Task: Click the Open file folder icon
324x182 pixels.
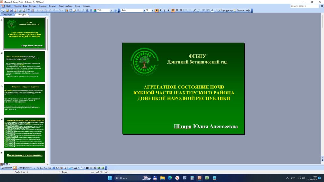Action: coord(7,10)
